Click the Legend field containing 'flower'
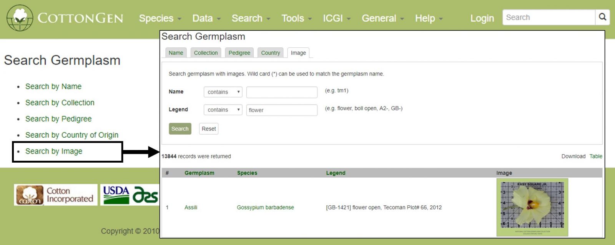Screen dimensions: 615x245 click(x=282, y=110)
